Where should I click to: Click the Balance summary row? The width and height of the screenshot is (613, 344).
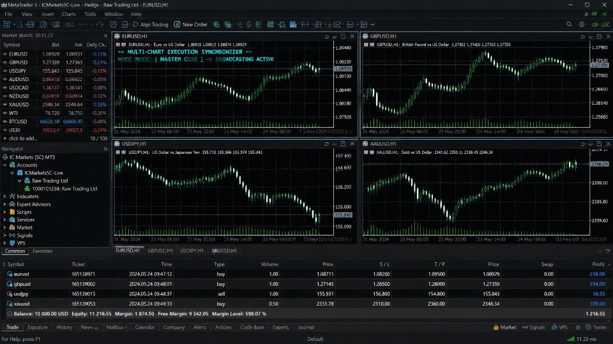(x=306, y=313)
